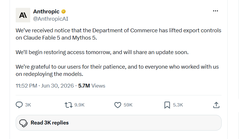Click the Anthropic profile avatar

(23, 15)
